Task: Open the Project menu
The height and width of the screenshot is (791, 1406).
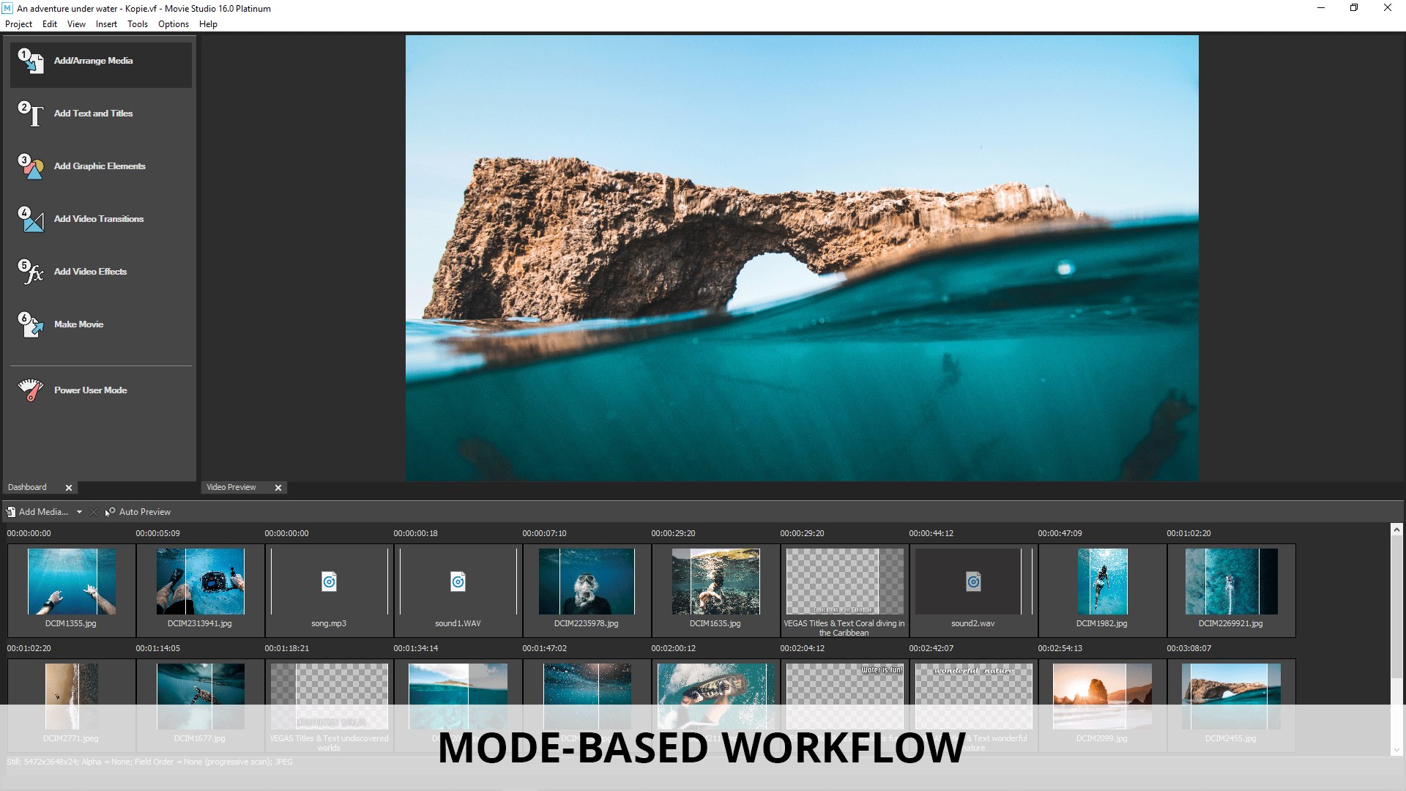Action: [18, 24]
